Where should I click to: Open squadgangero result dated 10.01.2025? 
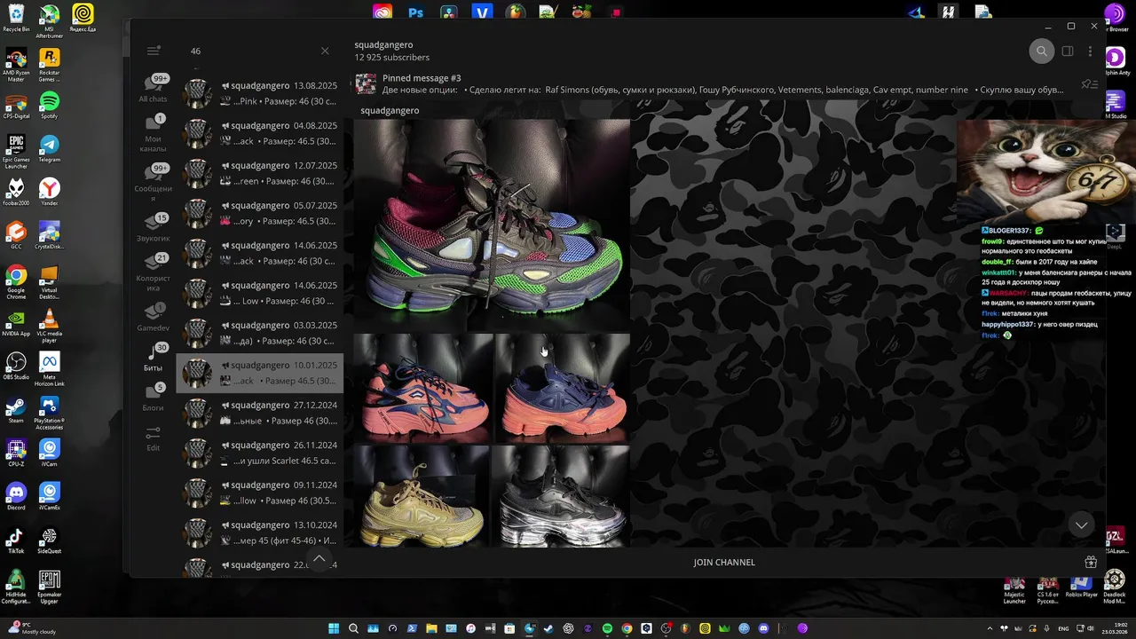point(259,373)
